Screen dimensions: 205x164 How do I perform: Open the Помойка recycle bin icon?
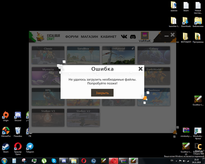(x=18, y=132)
